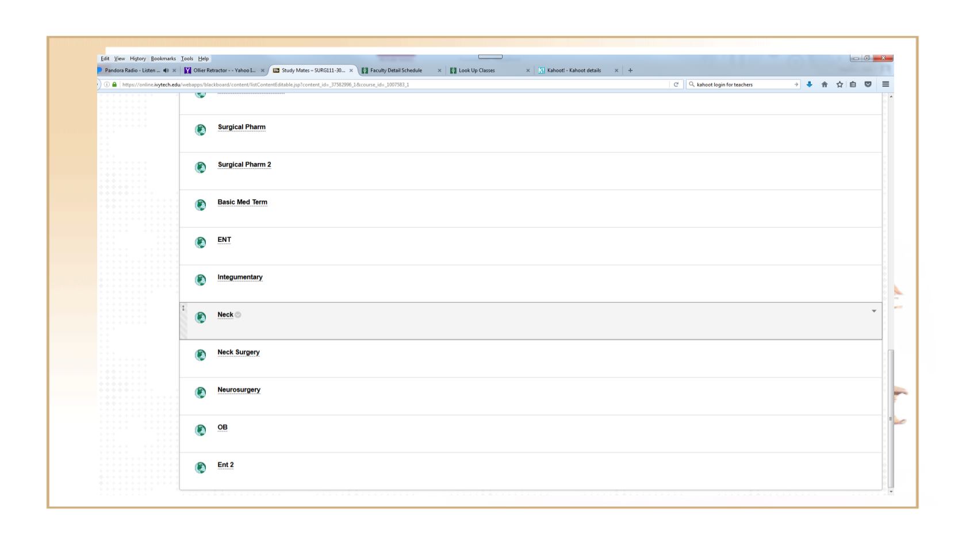
Task: Open the Integumentary link
Action: coord(240,277)
